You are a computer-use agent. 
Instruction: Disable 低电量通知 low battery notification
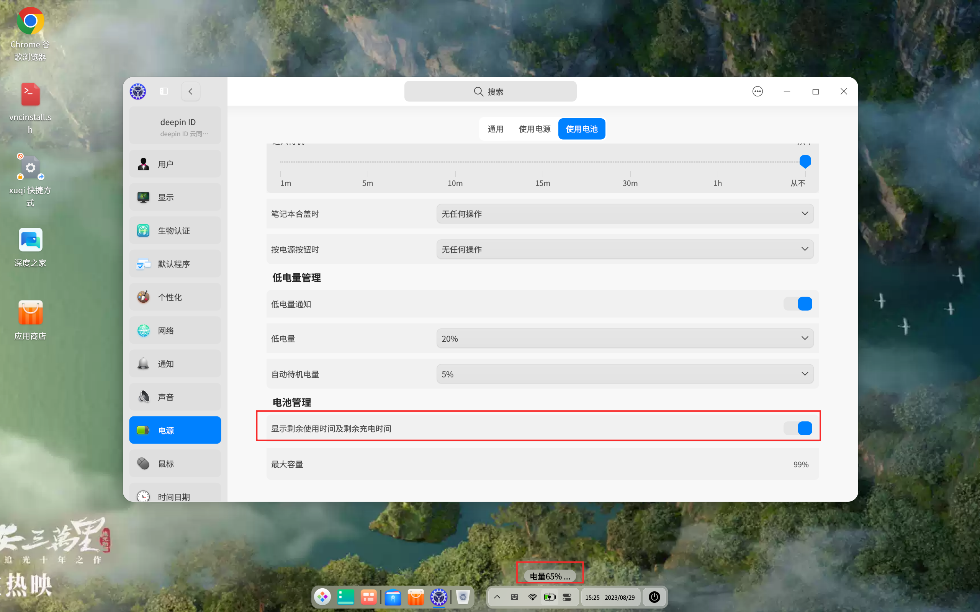798,304
